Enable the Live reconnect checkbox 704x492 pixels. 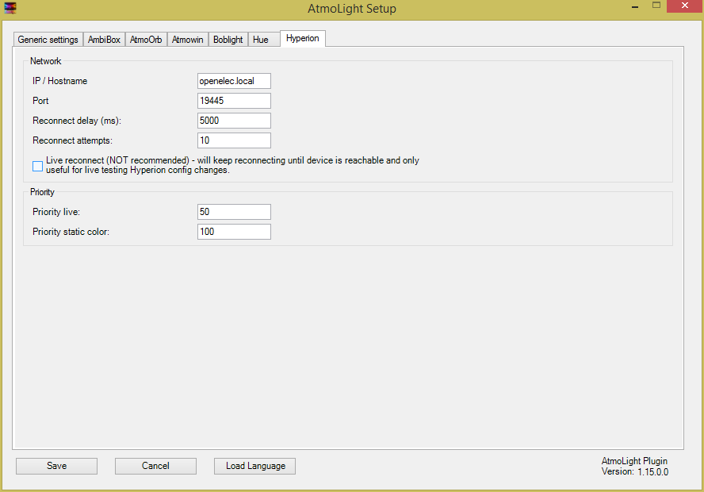(x=38, y=166)
